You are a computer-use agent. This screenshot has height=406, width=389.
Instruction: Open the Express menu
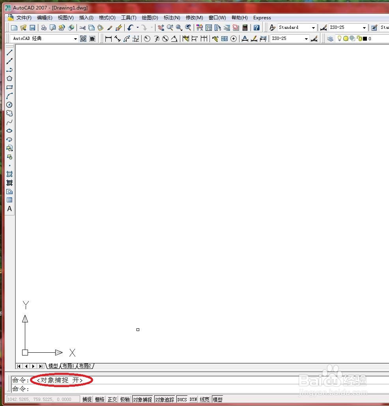[262, 18]
